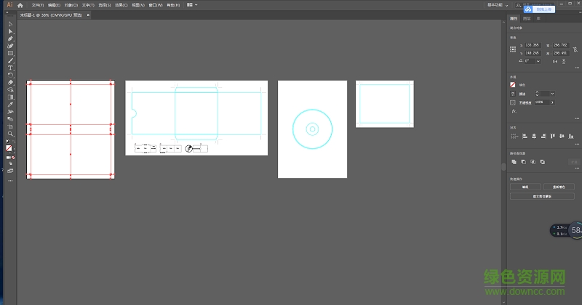Select the Pen tool
The height and width of the screenshot is (305, 582).
[10, 39]
